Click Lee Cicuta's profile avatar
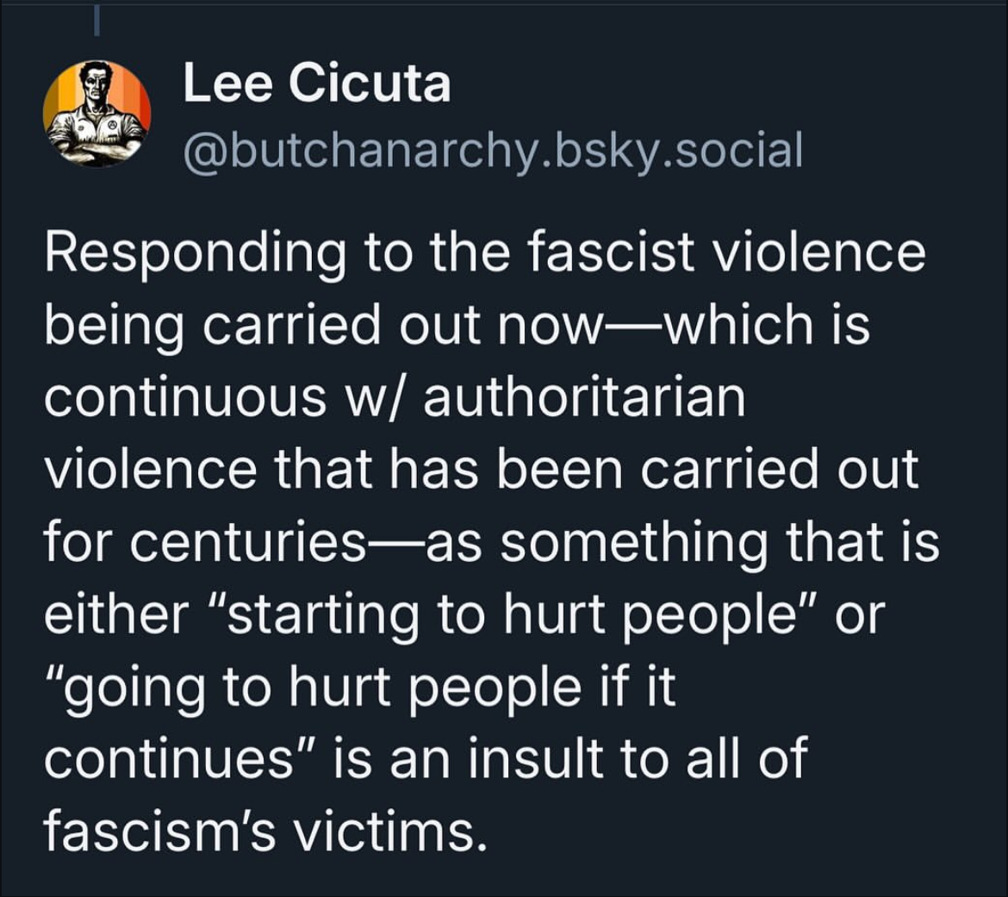Screen dimensions: 1008x897 click(96, 113)
